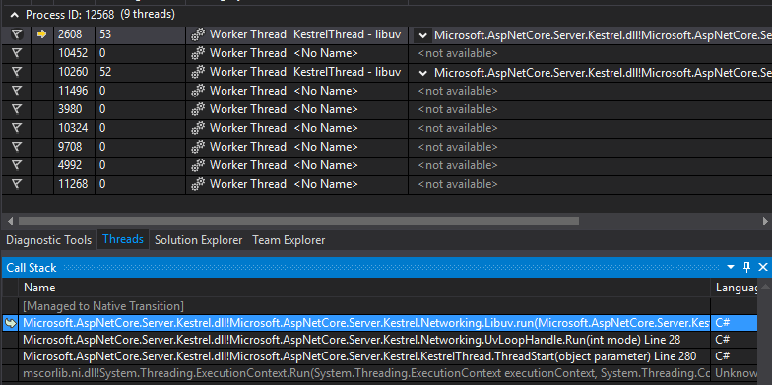The image size is (772, 385).
Task: Open the Diagnostic Tools tab
Action: point(49,240)
